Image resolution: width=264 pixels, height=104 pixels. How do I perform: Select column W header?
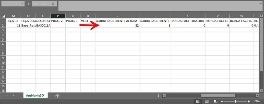[x=242, y=16]
